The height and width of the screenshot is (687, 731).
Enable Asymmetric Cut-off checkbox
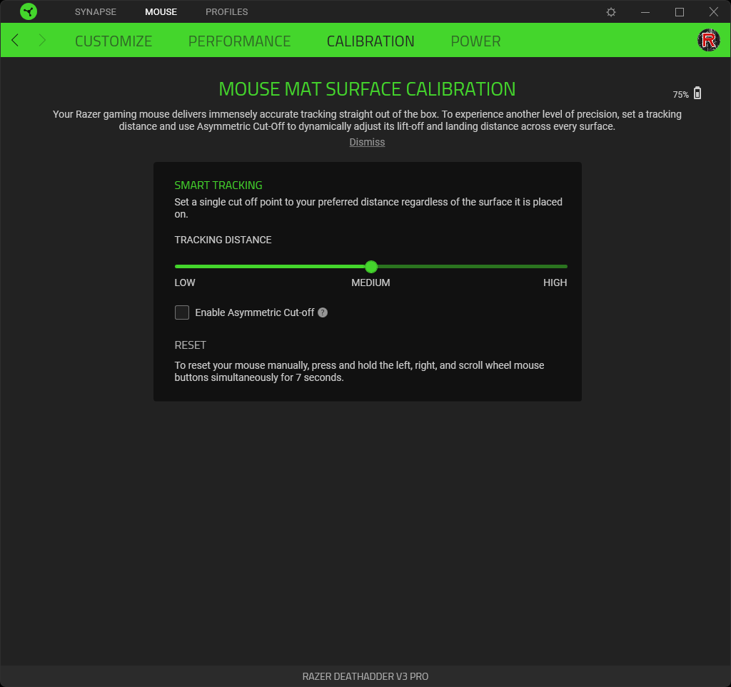click(182, 312)
